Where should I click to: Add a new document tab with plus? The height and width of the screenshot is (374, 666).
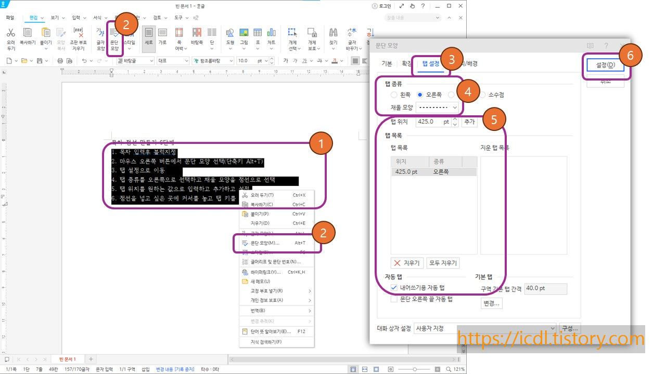(x=91, y=359)
